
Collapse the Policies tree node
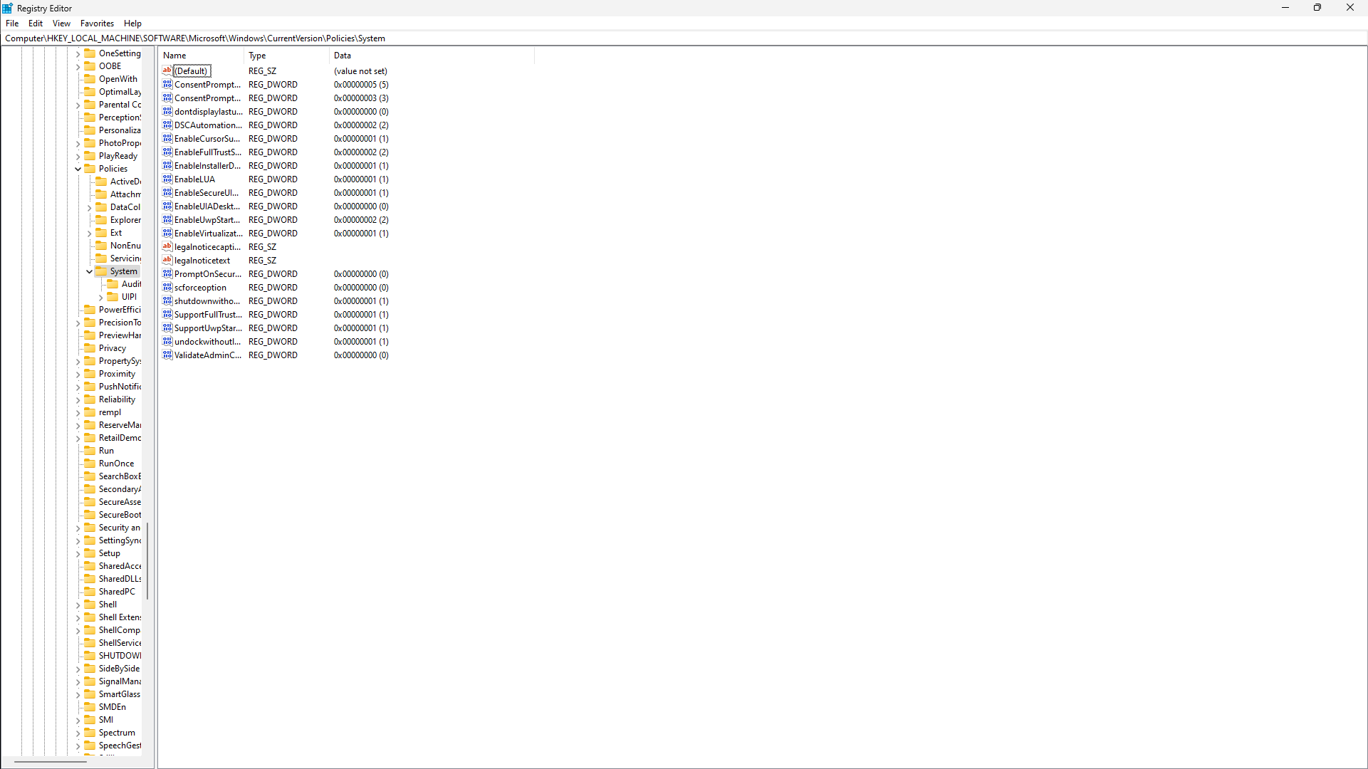[x=78, y=169]
